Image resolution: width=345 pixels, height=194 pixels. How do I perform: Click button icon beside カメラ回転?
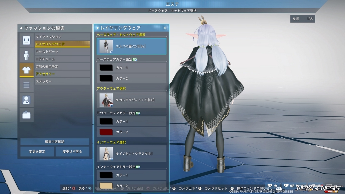pyautogui.click(x=174, y=188)
